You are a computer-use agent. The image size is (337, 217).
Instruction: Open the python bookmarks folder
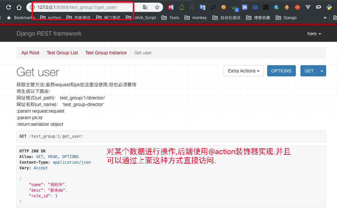50,18
